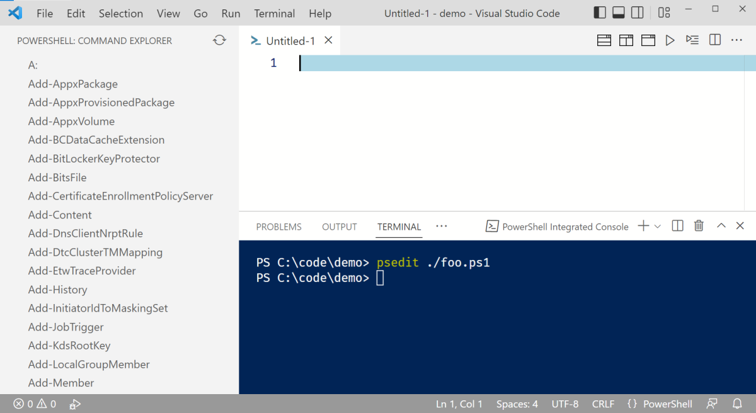Split the terminal pane
The height and width of the screenshot is (413, 756).
point(678,226)
